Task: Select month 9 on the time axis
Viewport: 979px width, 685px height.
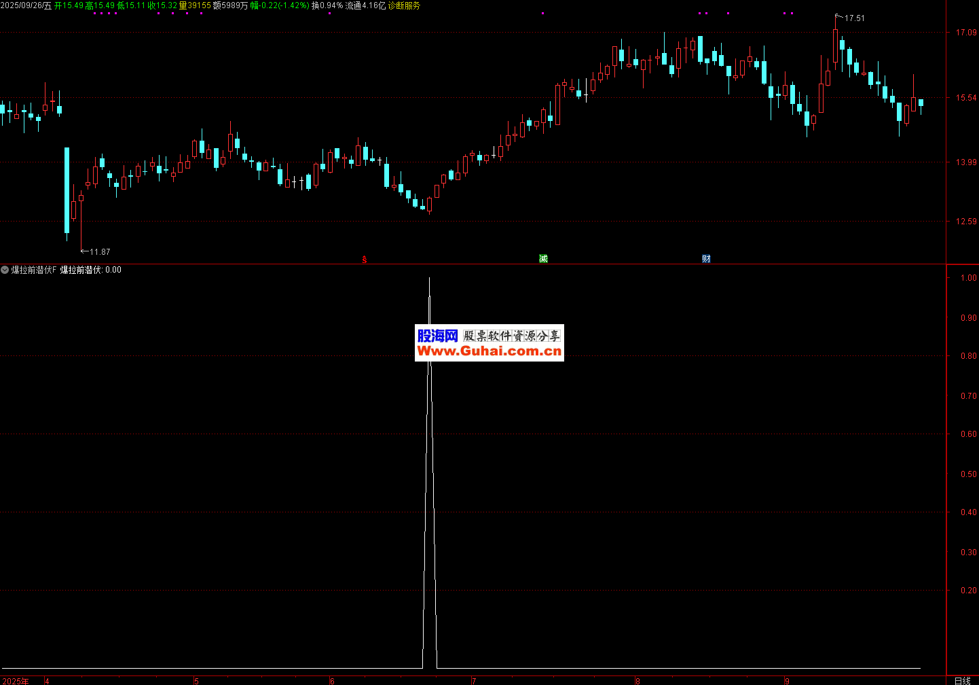Action: (787, 680)
